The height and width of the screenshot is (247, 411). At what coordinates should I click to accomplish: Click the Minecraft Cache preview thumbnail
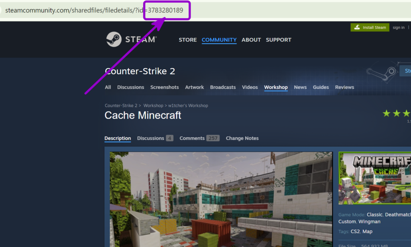point(374,178)
